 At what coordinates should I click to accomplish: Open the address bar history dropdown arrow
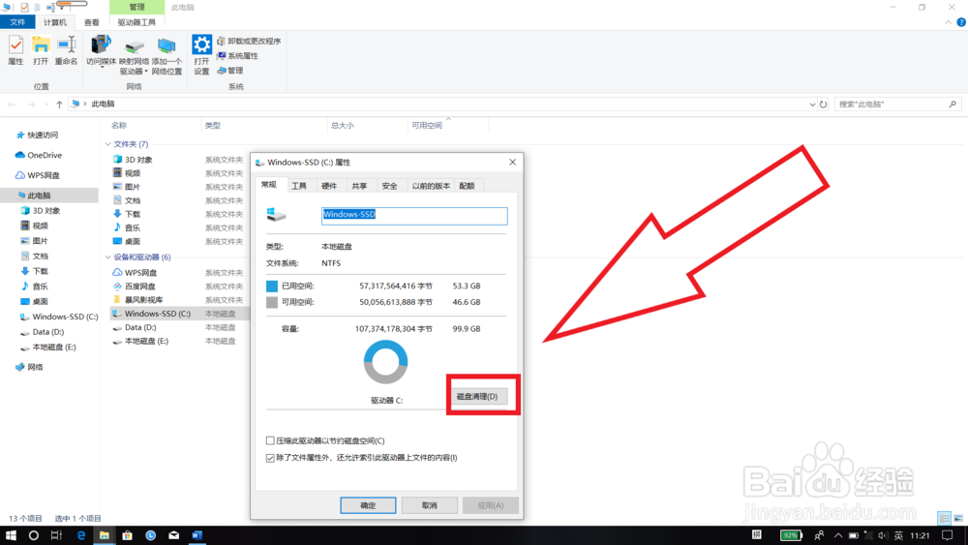[x=812, y=105]
